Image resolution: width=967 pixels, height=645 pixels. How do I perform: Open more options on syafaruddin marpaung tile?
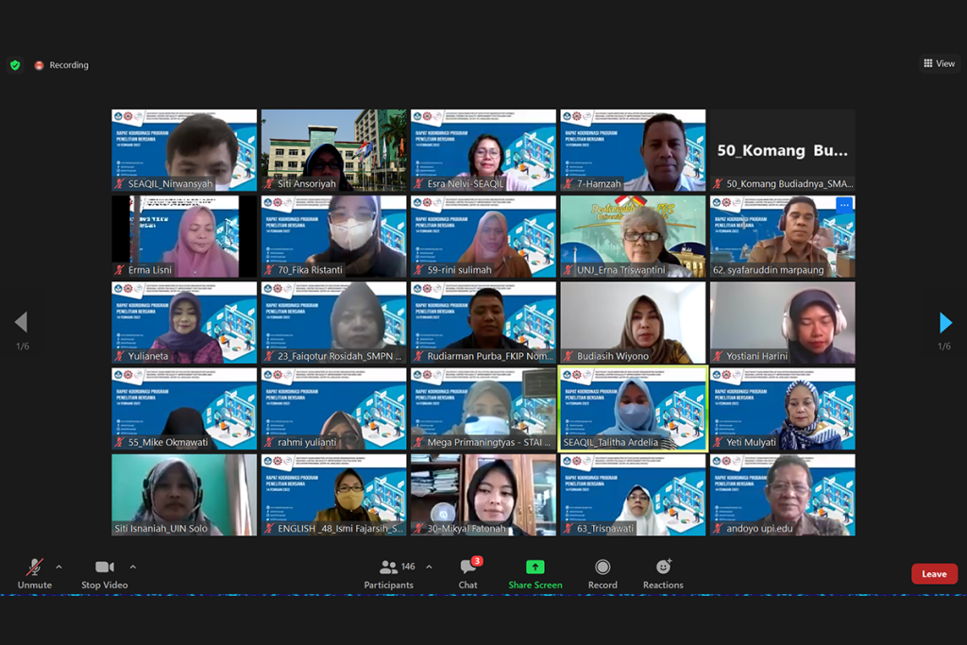point(844,204)
